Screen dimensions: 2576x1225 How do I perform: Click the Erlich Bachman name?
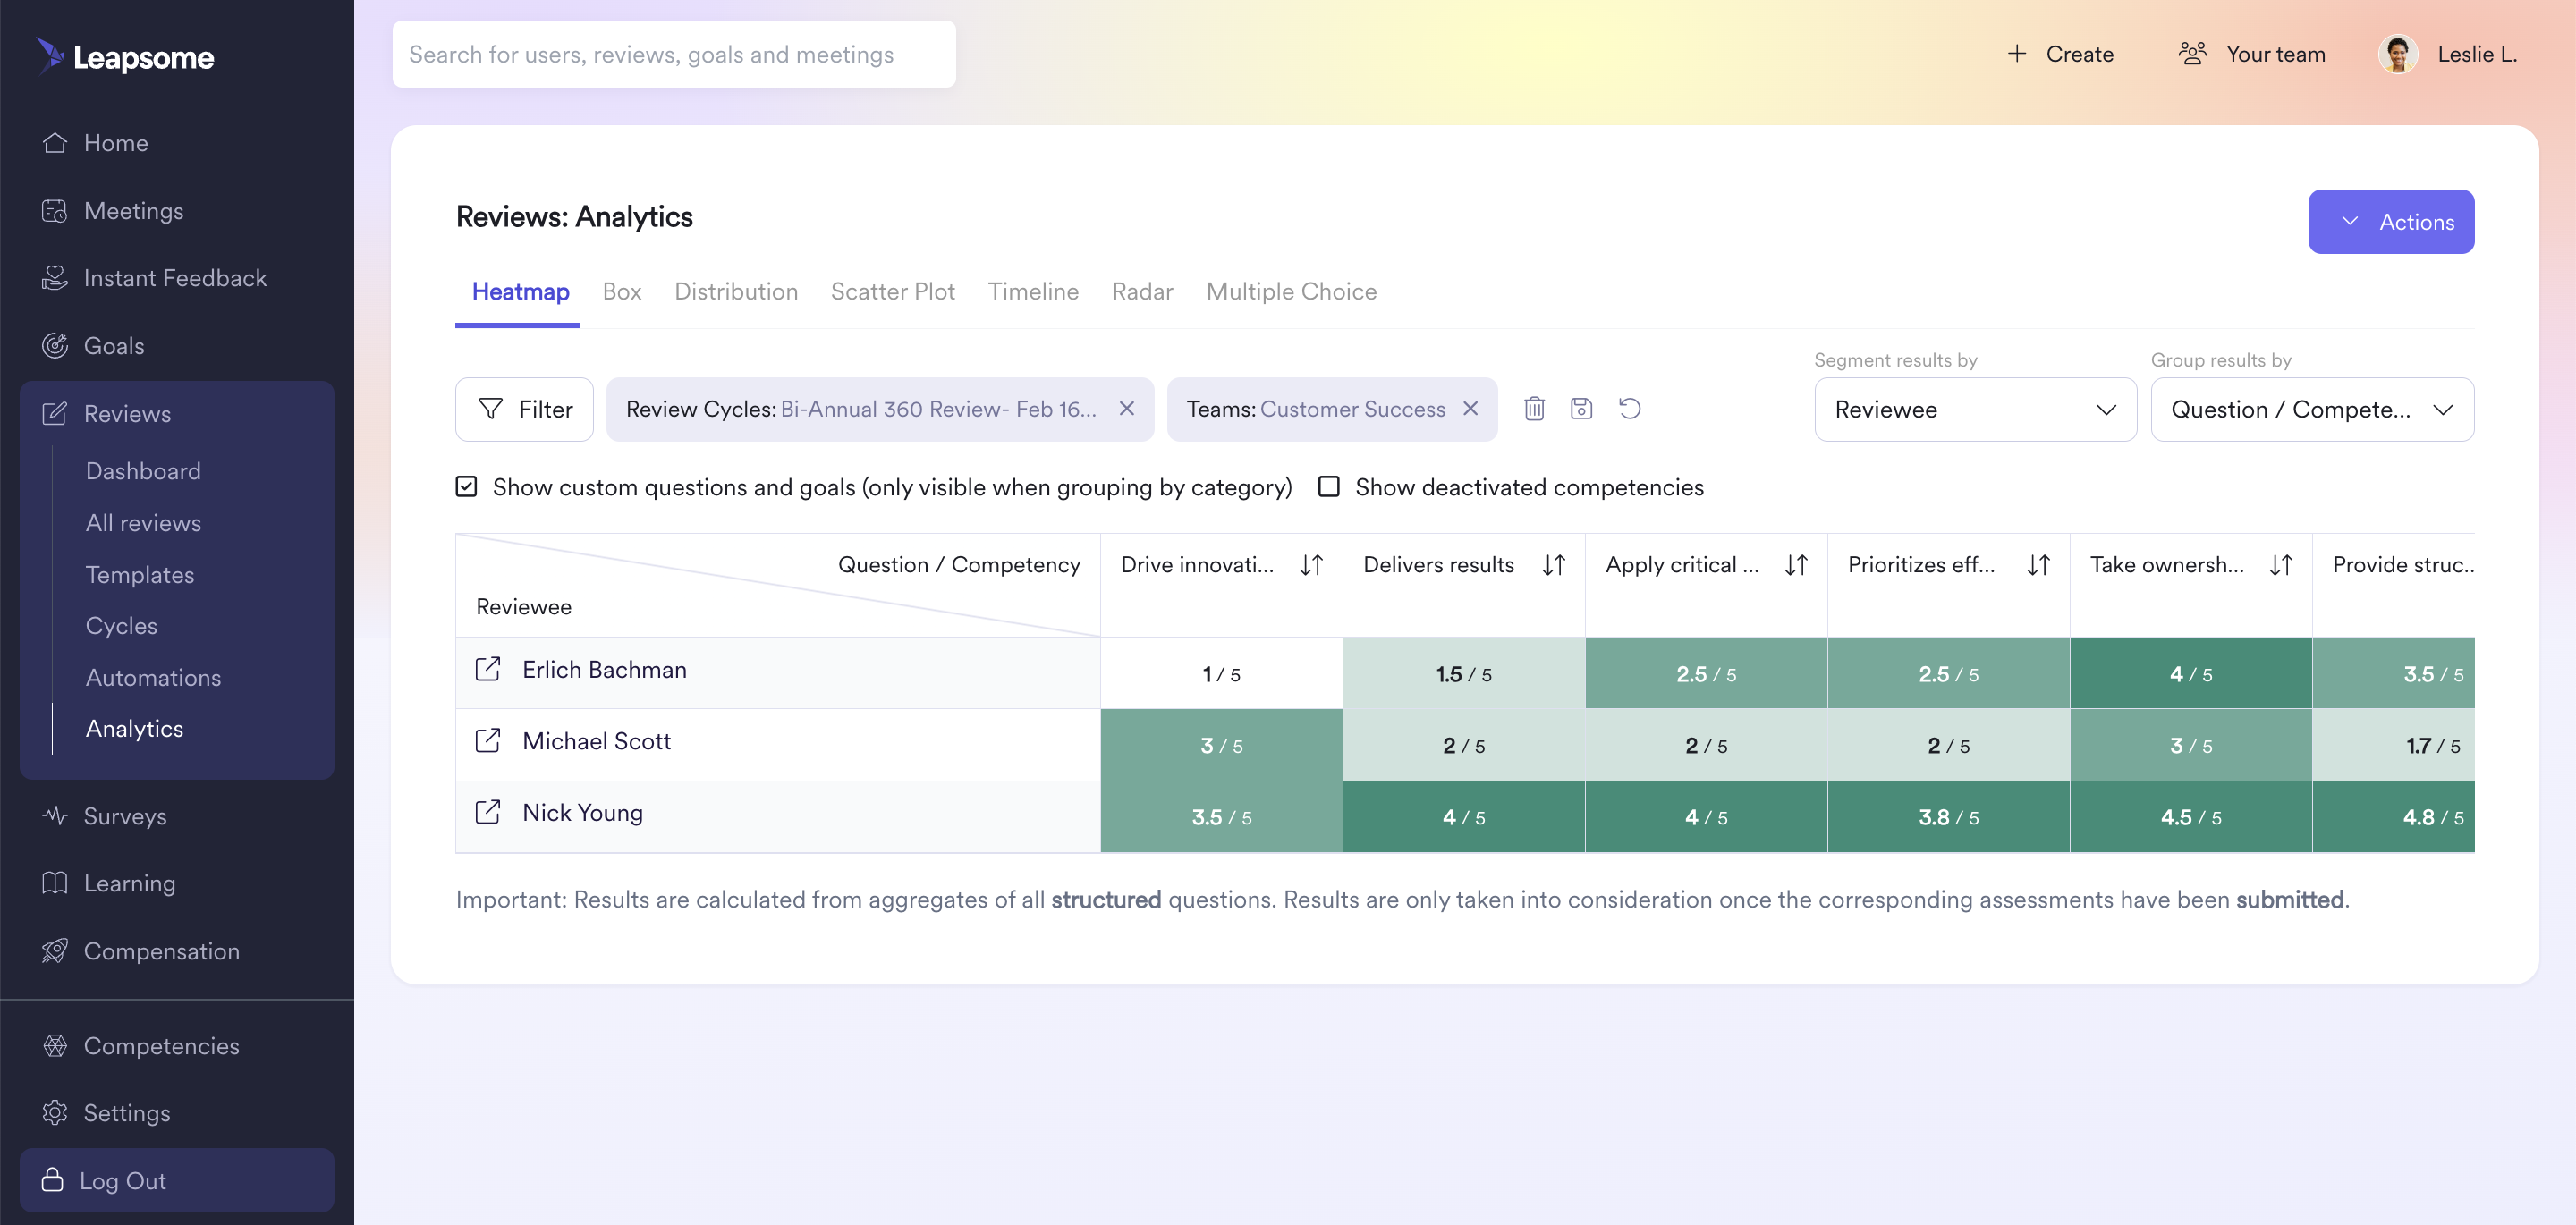[x=604, y=670]
